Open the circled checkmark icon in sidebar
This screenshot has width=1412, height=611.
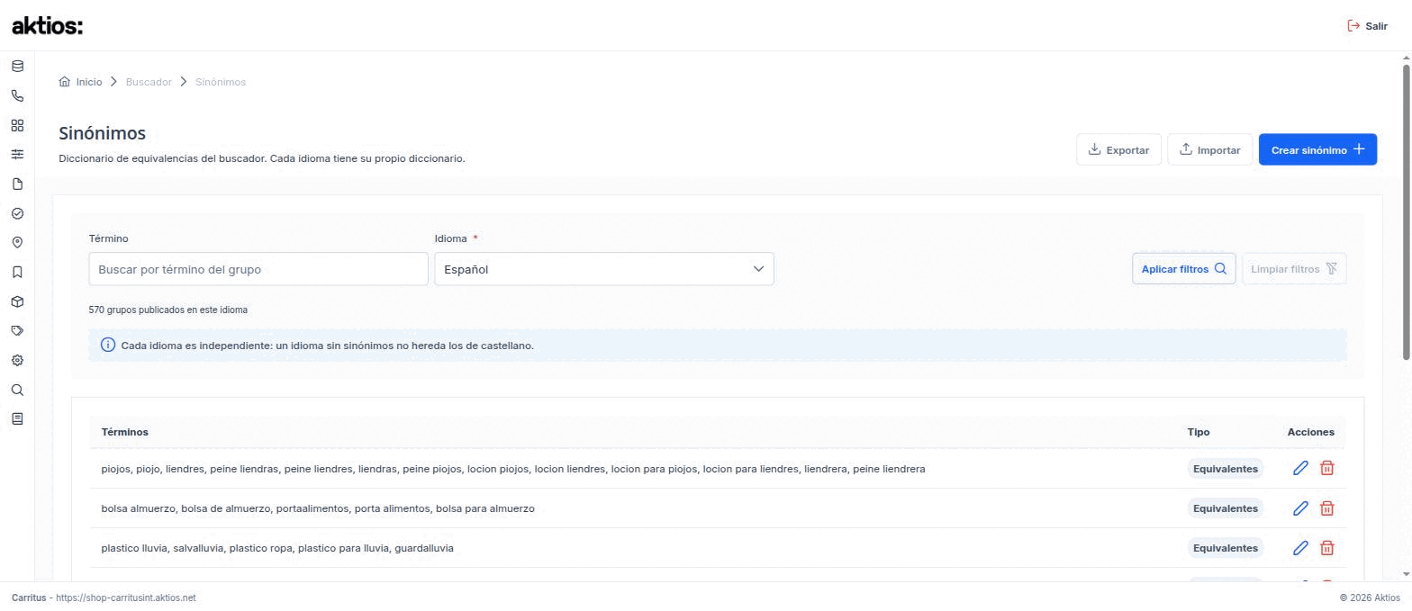[x=17, y=214]
